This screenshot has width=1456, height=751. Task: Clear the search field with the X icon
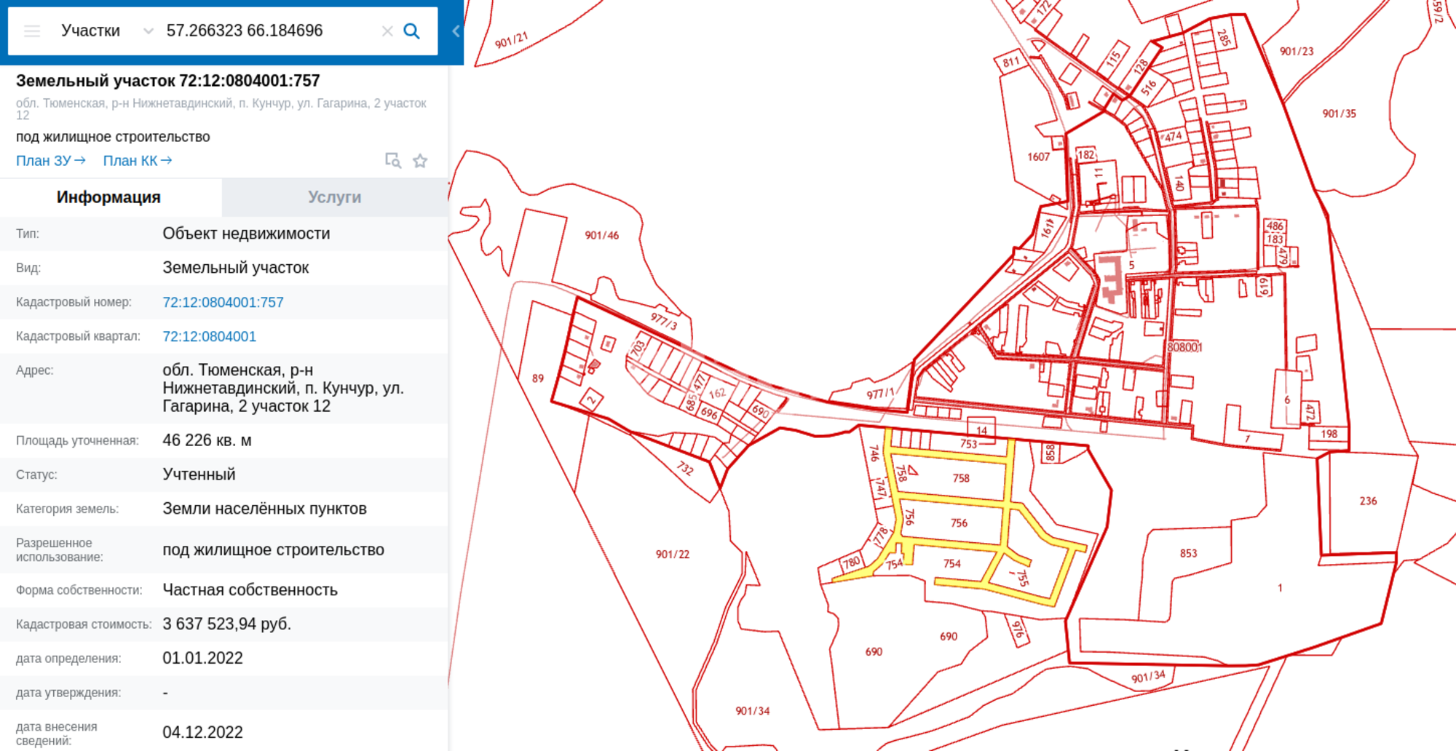(387, 31)
